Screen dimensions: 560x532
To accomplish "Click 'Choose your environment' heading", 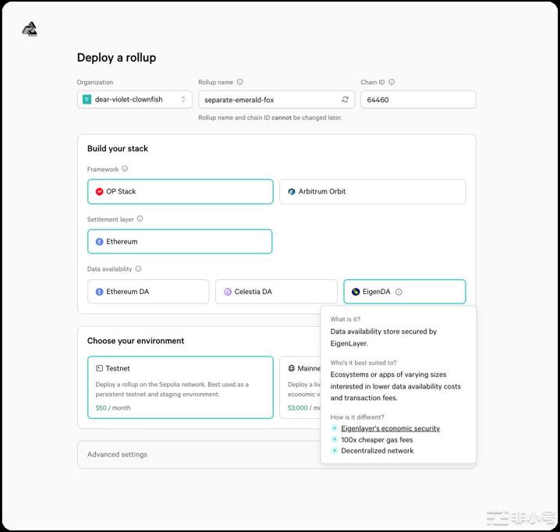I will 136,340.
